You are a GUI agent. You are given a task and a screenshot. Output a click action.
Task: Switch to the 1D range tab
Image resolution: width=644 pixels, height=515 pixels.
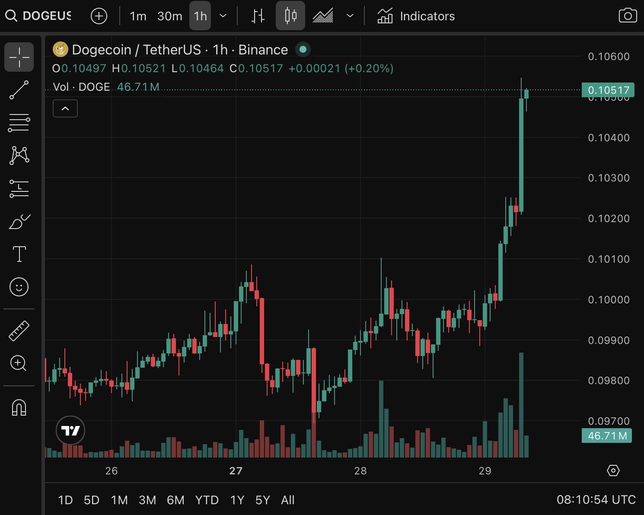[x=65, y=500]
